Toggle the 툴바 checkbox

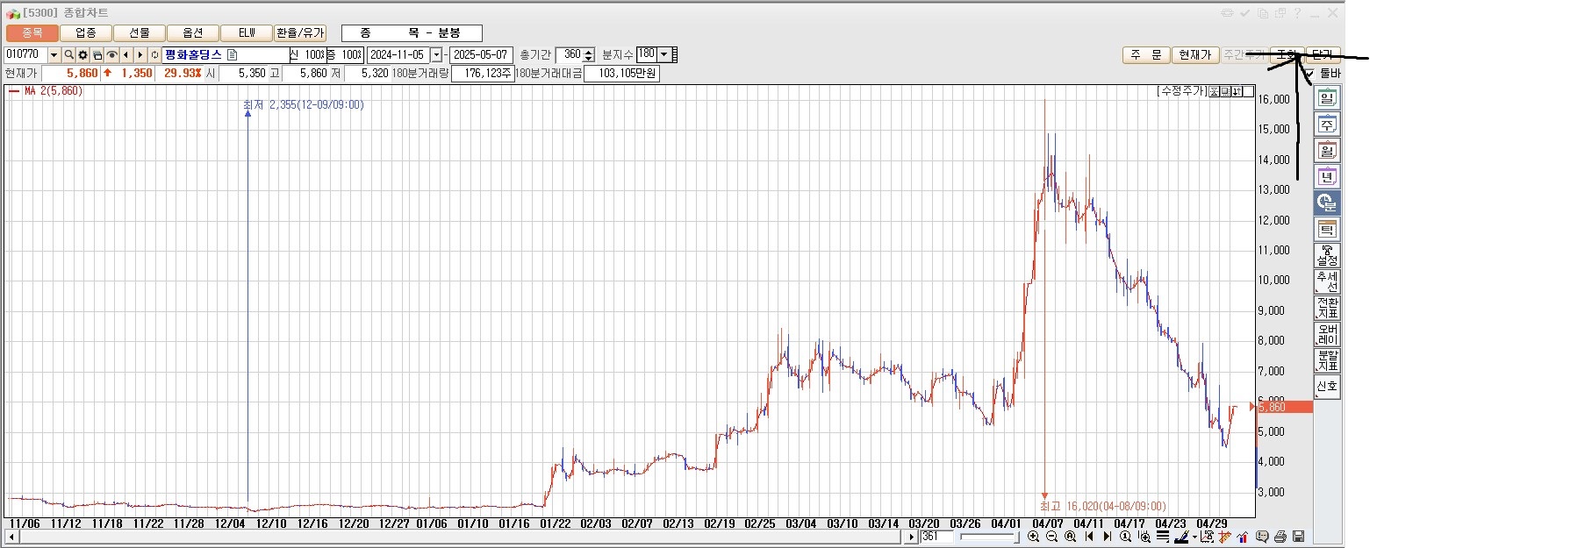coord(1310,74)
